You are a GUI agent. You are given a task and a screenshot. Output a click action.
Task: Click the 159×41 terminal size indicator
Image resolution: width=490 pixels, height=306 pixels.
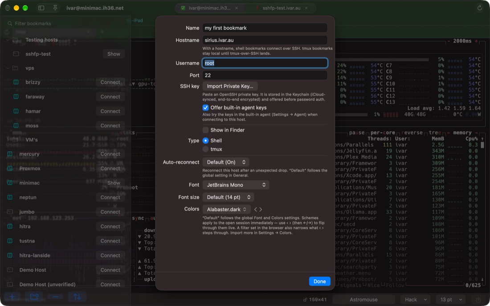point(315,299)
